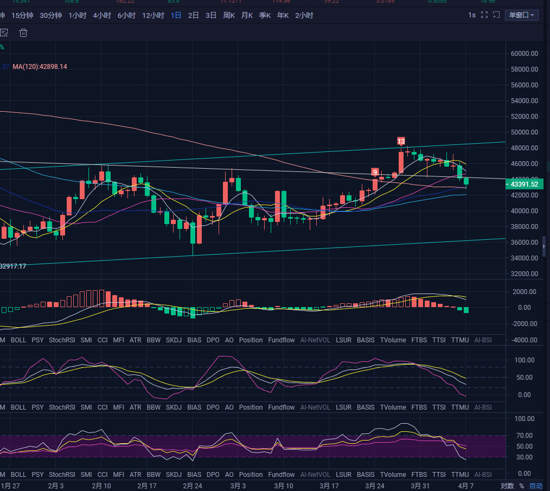
Task: Switch to 年K yearly candles
Action: coord(283,15)
